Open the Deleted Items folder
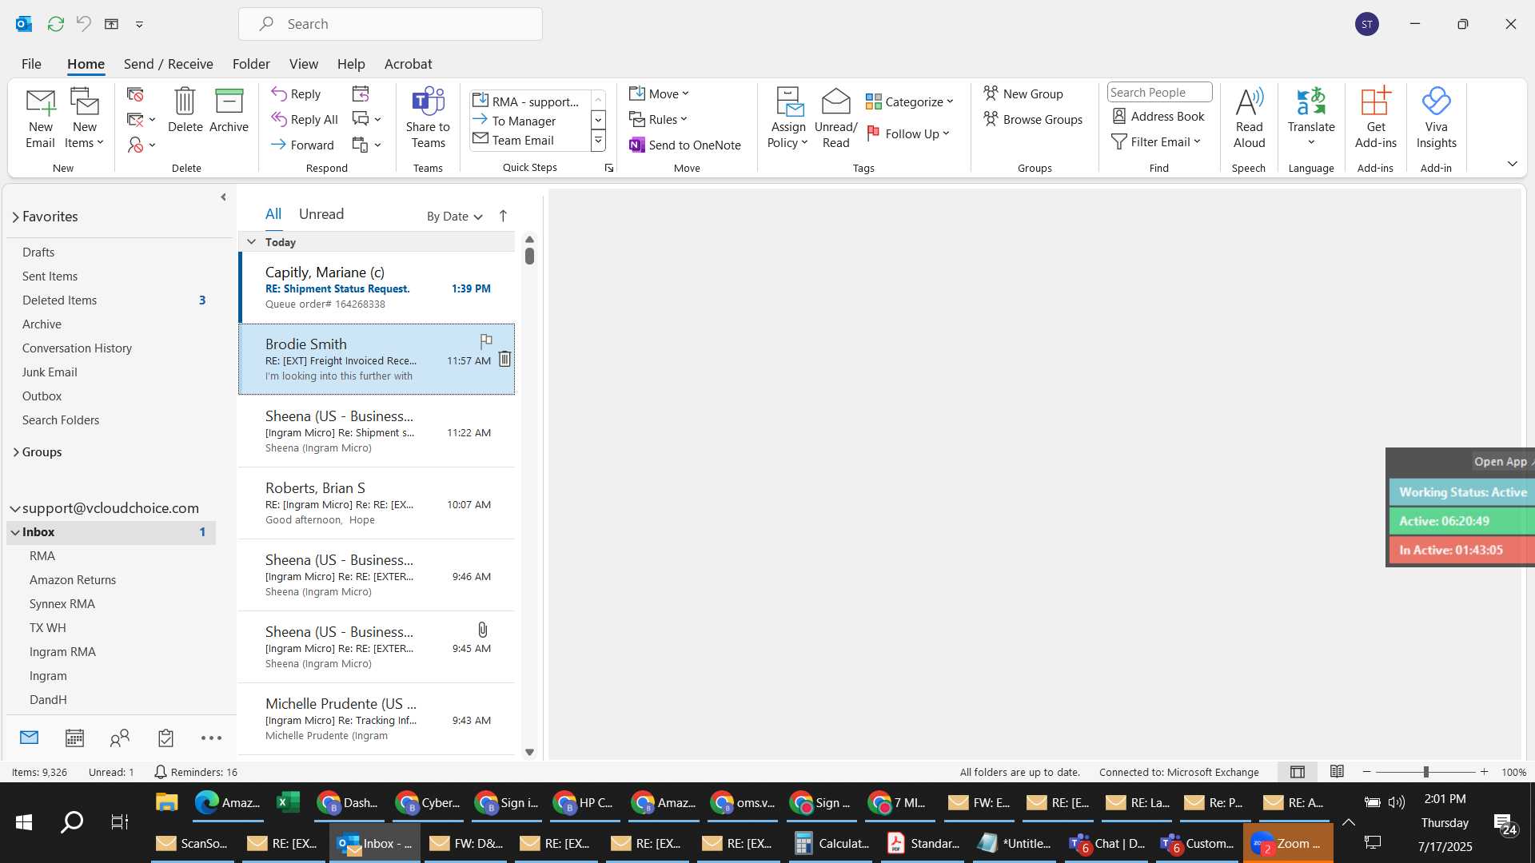Image resolution: width=1535 pixels, height=863 pixels. tap(111, 300)
